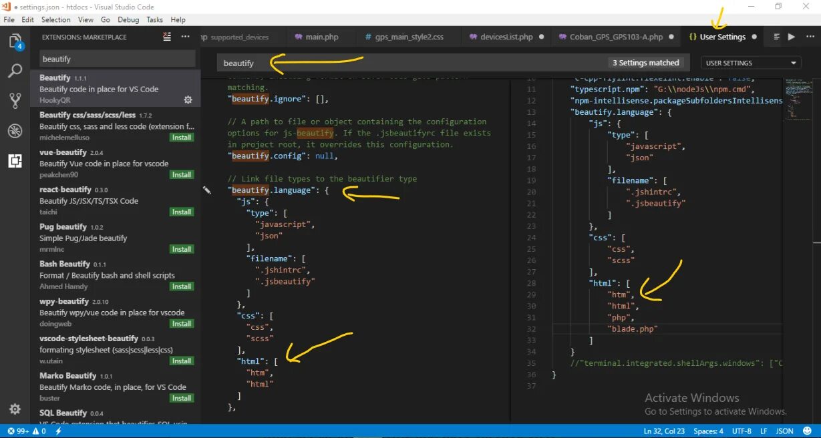Install wpy-beautify extension
Image resolution: width=821 pixels, height=438 pixels.
pyautogui.click(x=182, y=324)
